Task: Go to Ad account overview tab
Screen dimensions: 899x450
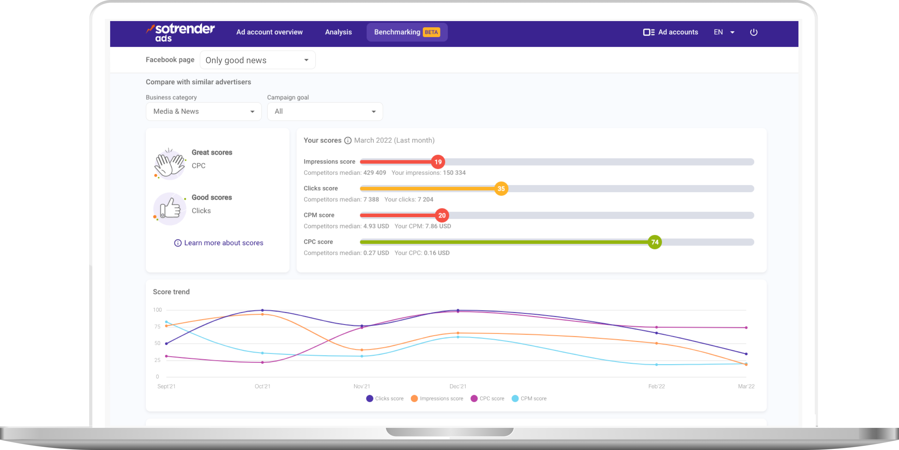Action: click(269, 32)
